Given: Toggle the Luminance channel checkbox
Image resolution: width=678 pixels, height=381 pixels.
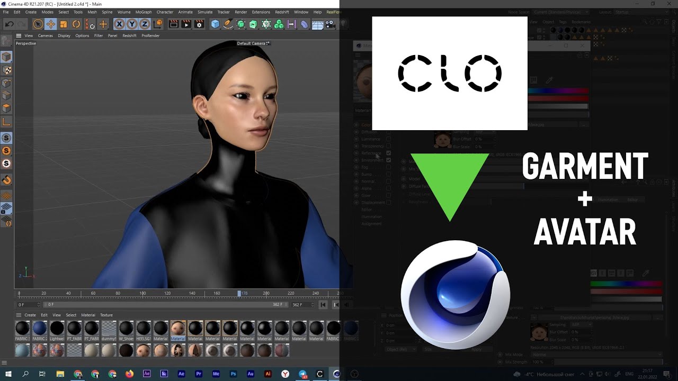Looking at the screenshot, I should tap(388, 139).
